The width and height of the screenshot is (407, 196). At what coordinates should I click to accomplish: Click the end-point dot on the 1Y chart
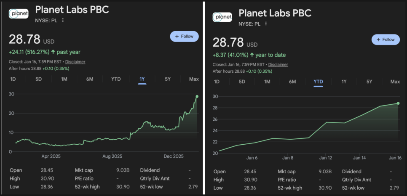pos(197,97)
